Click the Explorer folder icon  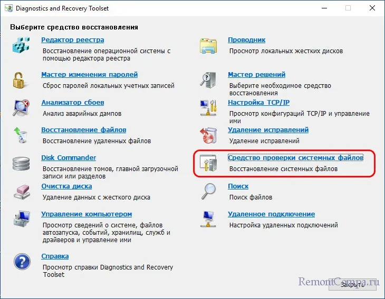[208, 45]
